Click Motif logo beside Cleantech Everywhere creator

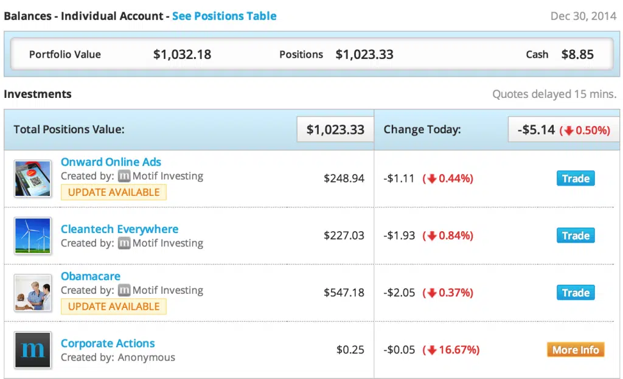(124, 243)
